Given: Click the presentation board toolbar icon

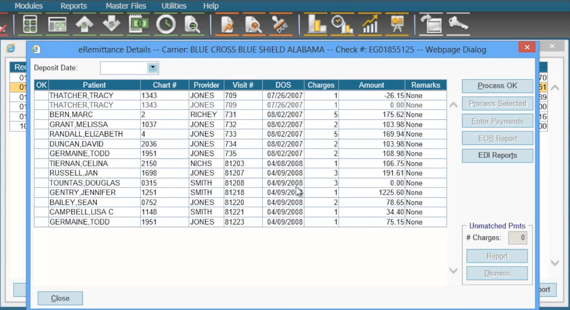Looking at the screenshot, I should (397, 25).
